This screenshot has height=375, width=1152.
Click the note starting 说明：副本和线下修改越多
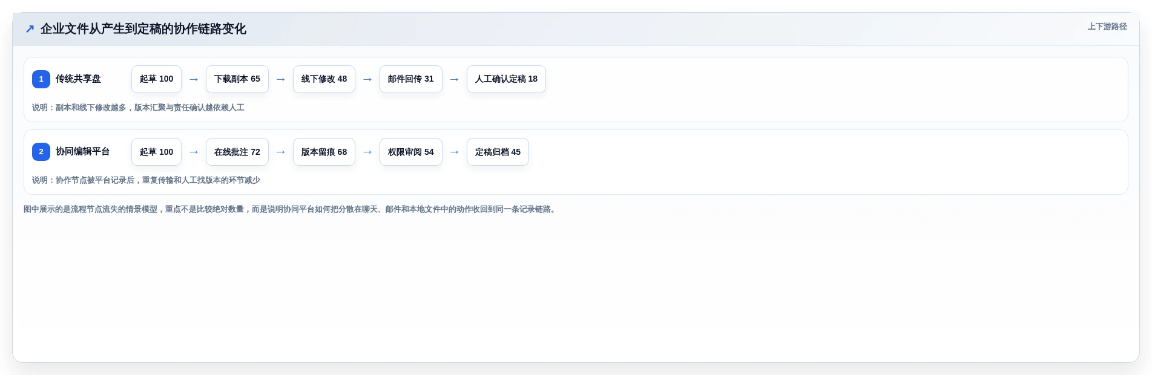click(138, 108)
